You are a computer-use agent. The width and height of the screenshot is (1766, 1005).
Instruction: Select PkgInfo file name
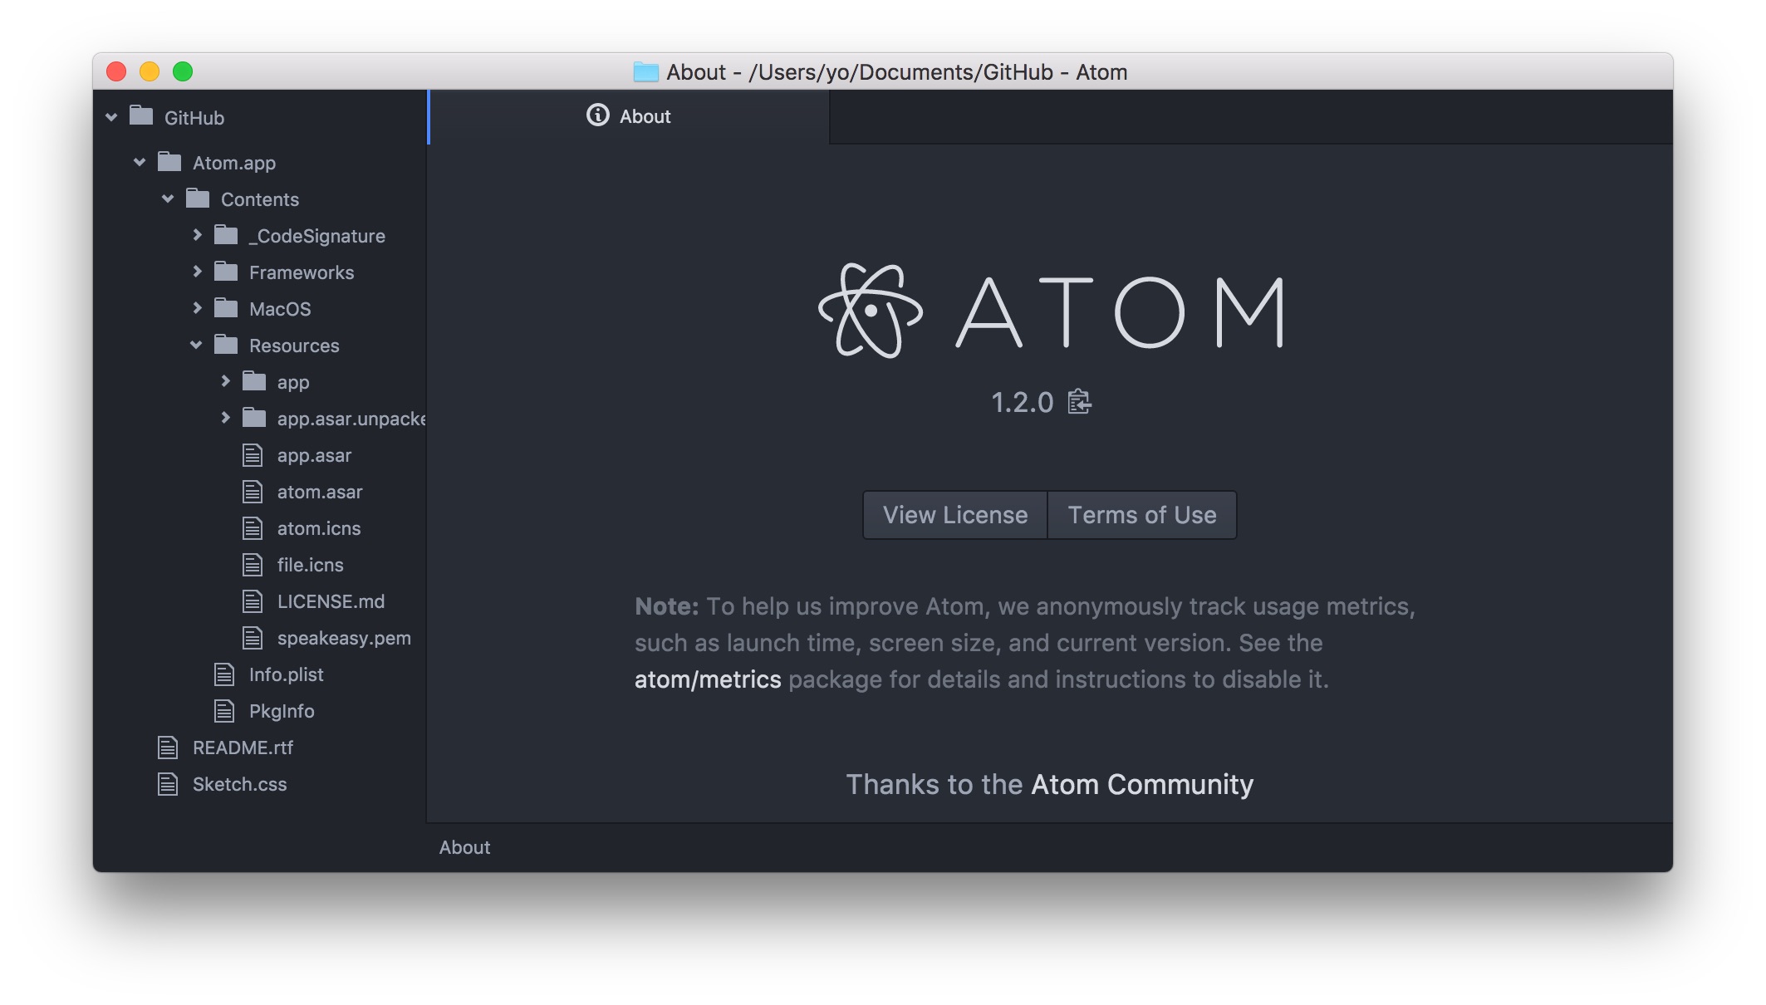[282, 711]
